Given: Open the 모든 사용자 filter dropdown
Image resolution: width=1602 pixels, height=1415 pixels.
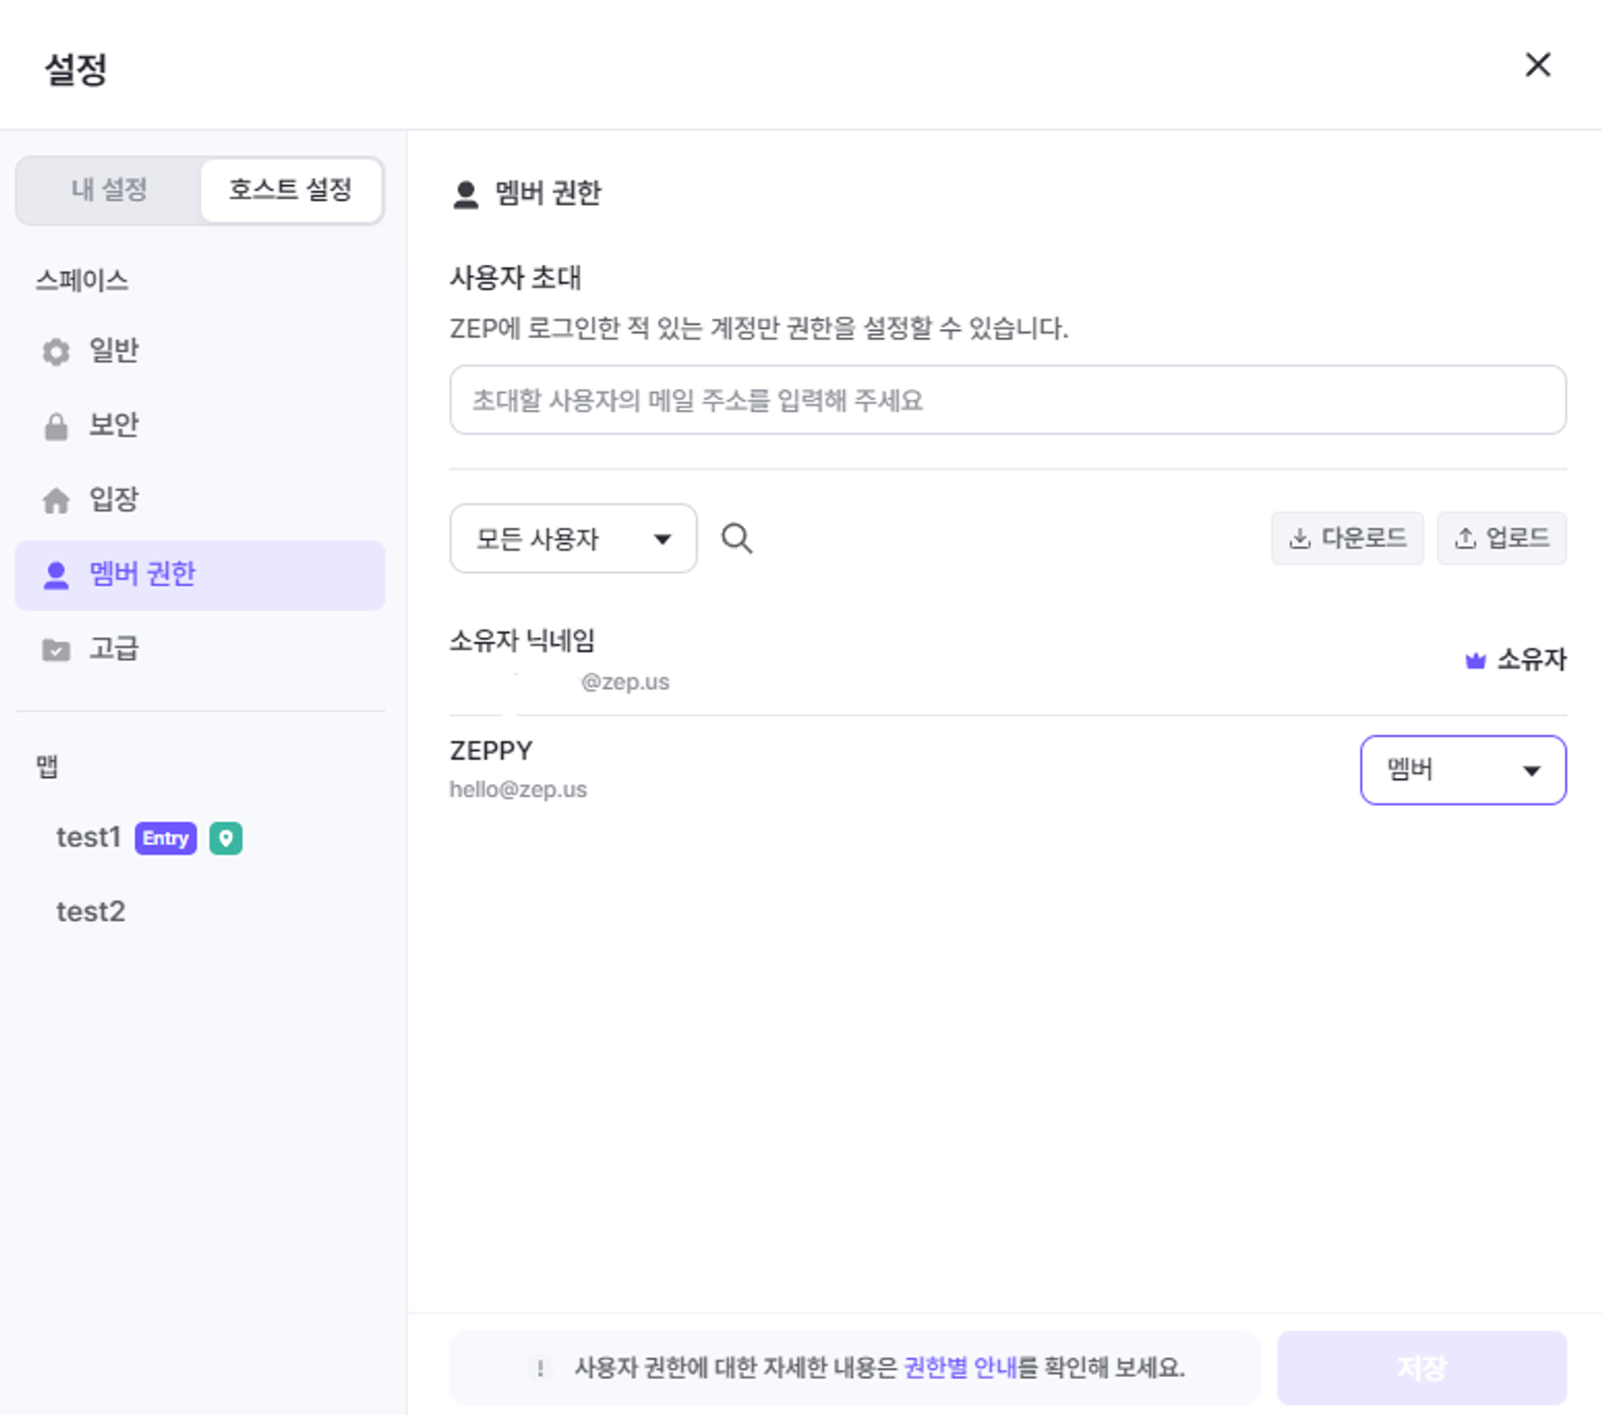Looking at the screenshot, I should pos(573,538).
